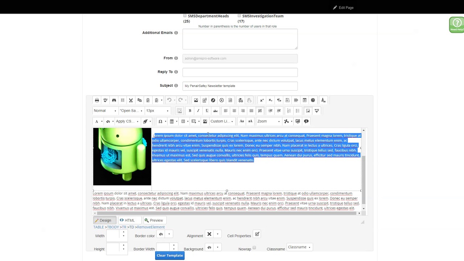
Task: Open the Apply CSS Class dropdown
Action: coord(127,121)
